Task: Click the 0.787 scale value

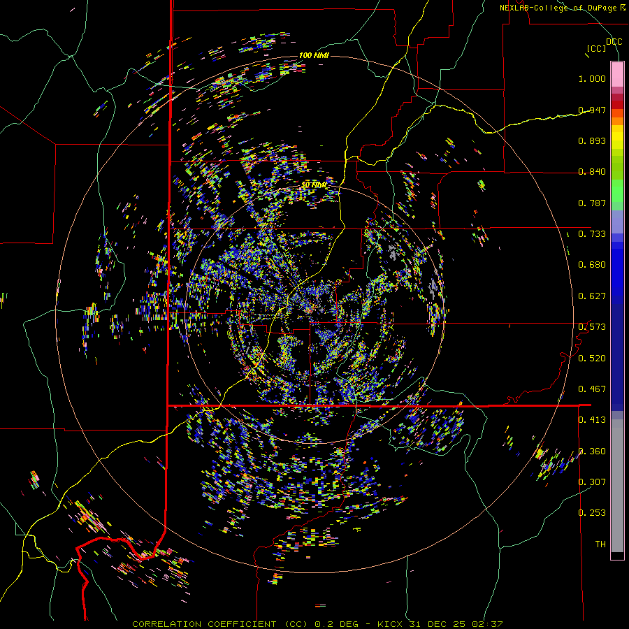Action: pos(592,203)
